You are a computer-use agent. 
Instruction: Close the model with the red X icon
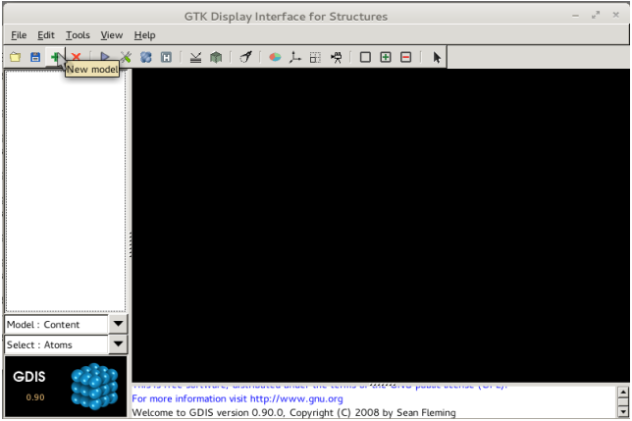pyautogui.click(x=76, y=57)
